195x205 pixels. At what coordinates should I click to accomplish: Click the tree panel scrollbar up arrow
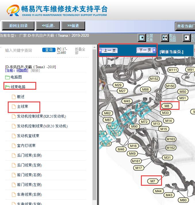[94, 47]
